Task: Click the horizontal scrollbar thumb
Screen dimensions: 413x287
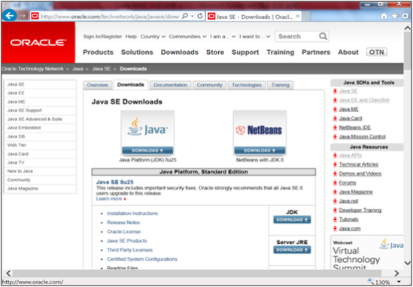Action: 197,273
